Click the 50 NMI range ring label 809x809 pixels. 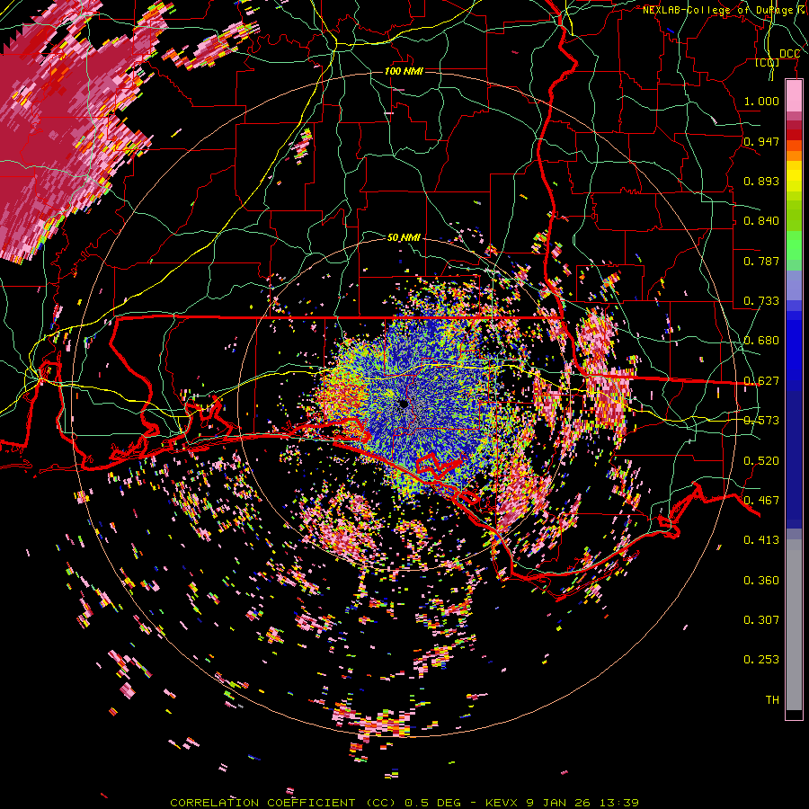coord(404,237)
